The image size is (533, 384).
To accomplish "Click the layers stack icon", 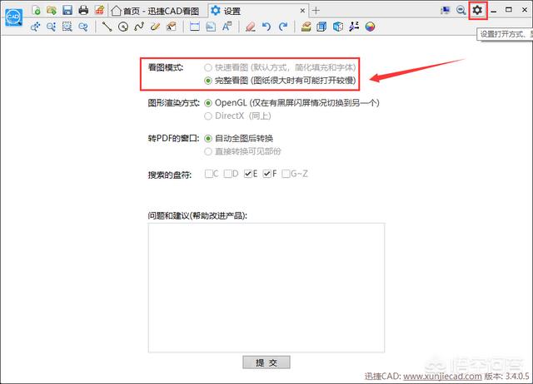I will [306, 27].
